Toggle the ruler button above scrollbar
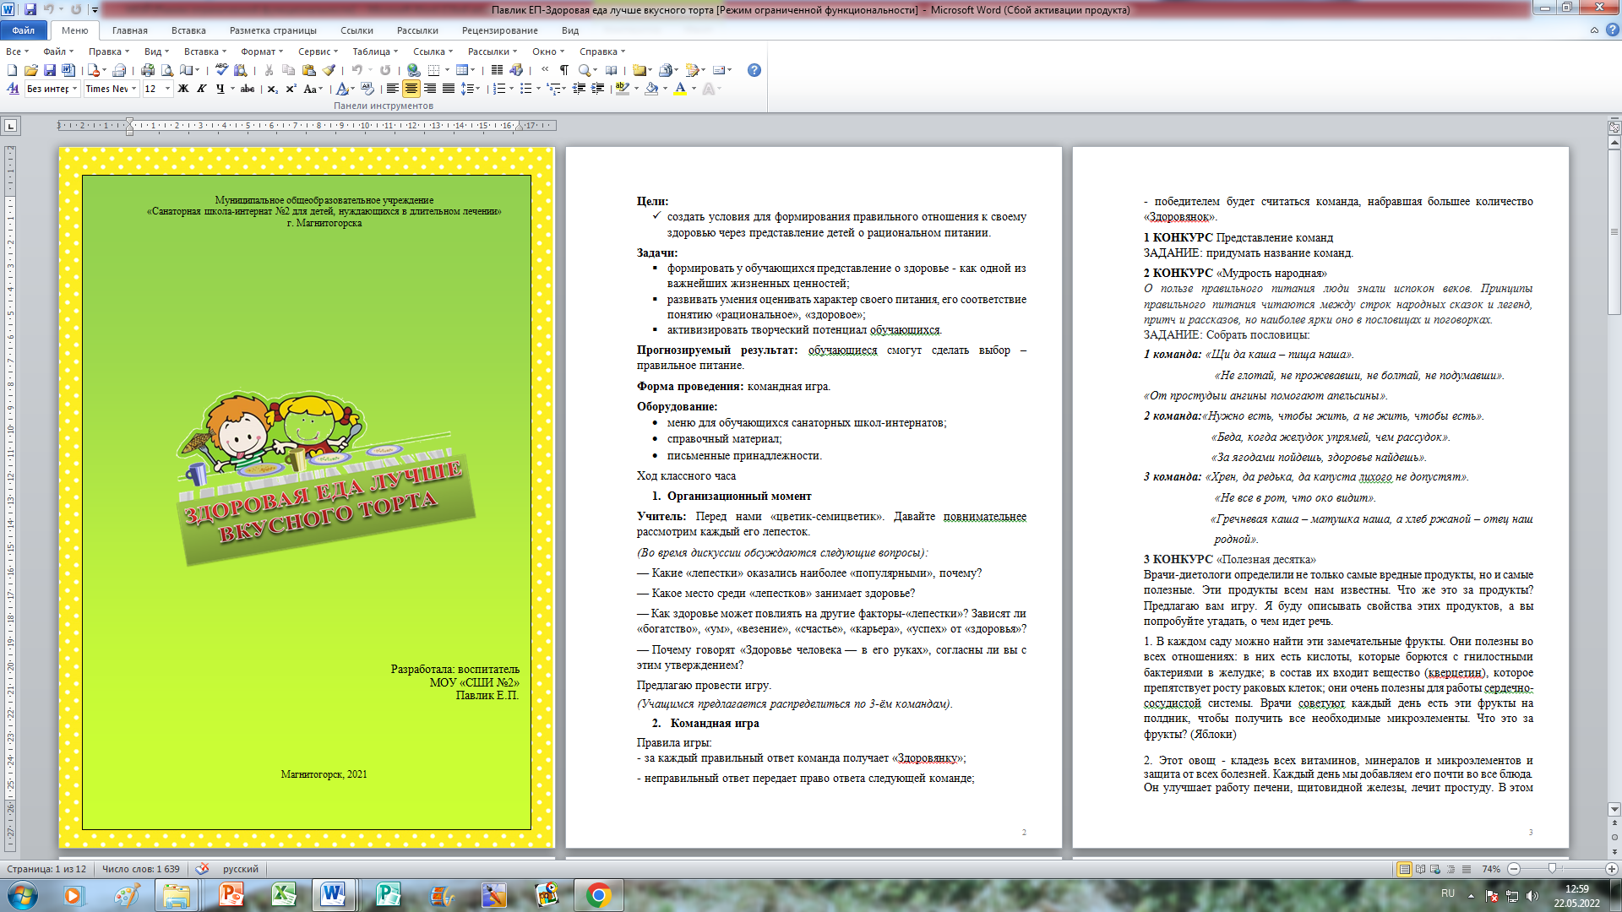 pyautogui.click(x=1614, y=128)
